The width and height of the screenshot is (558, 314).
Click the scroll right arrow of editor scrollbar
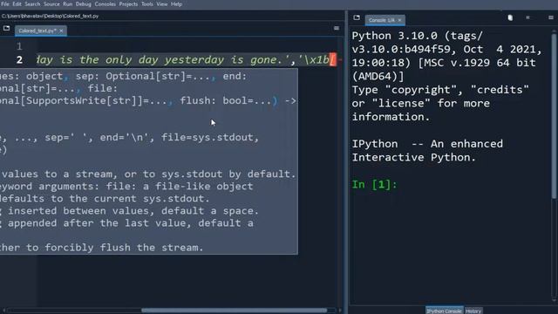click(x=340, y=311)
